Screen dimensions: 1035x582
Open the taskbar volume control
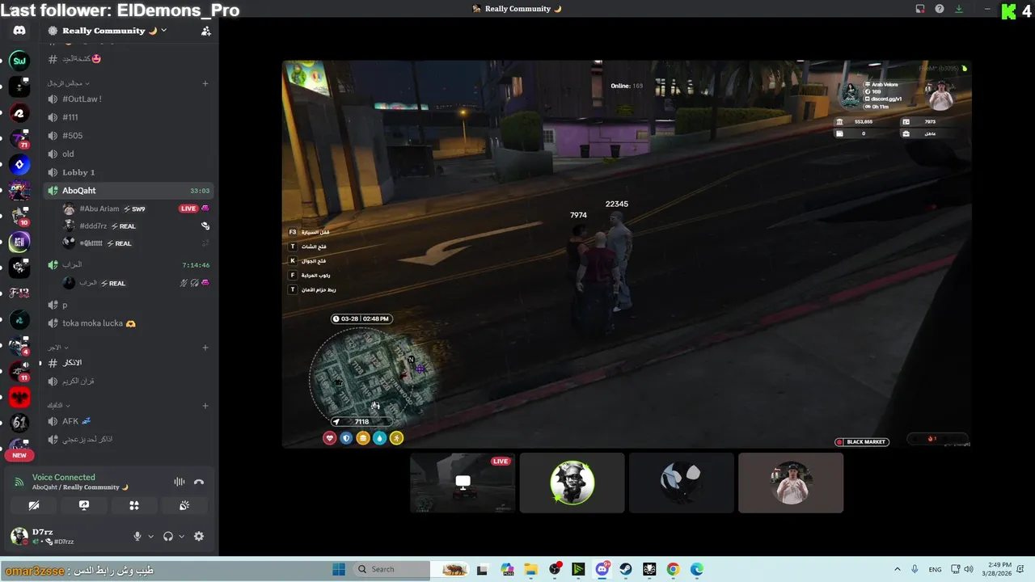(969, 569)
